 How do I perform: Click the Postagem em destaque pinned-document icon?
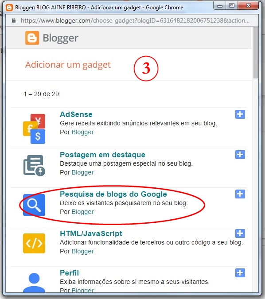pos(34,165)
